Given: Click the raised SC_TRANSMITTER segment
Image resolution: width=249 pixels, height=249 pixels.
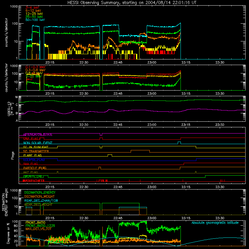Looking at the screenshot, I should click(140, 151).
